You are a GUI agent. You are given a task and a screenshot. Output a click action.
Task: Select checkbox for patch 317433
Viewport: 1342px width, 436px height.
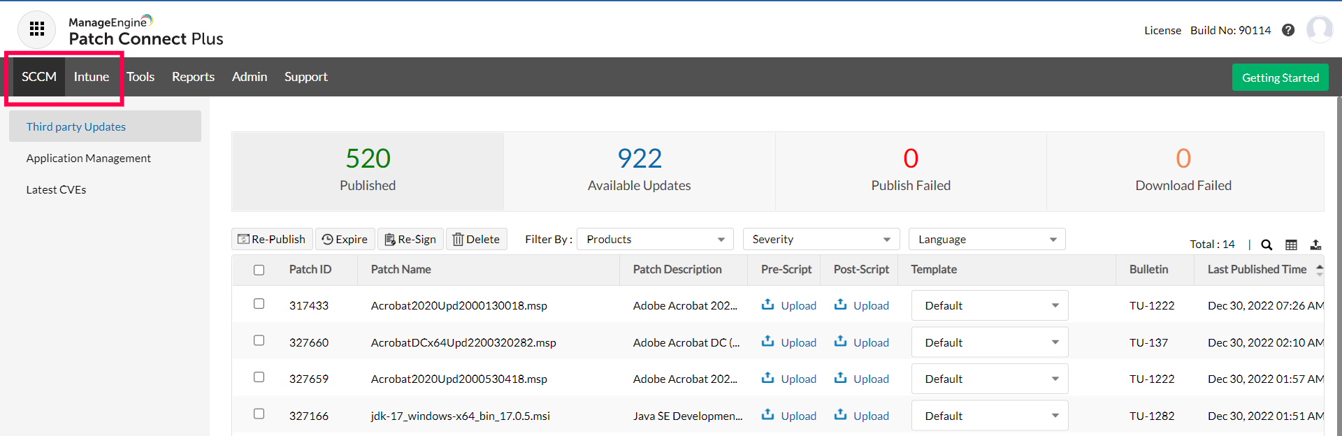coord(259,304)
